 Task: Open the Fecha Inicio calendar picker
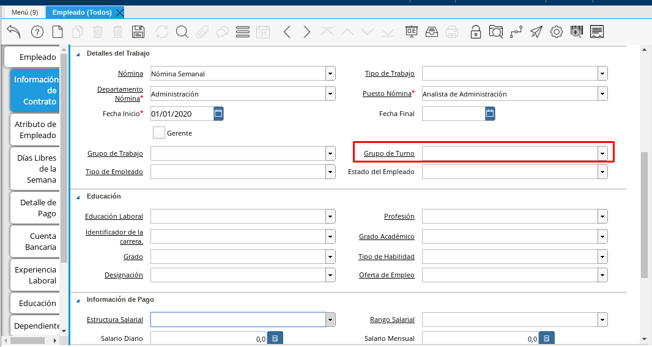(218, 113)
